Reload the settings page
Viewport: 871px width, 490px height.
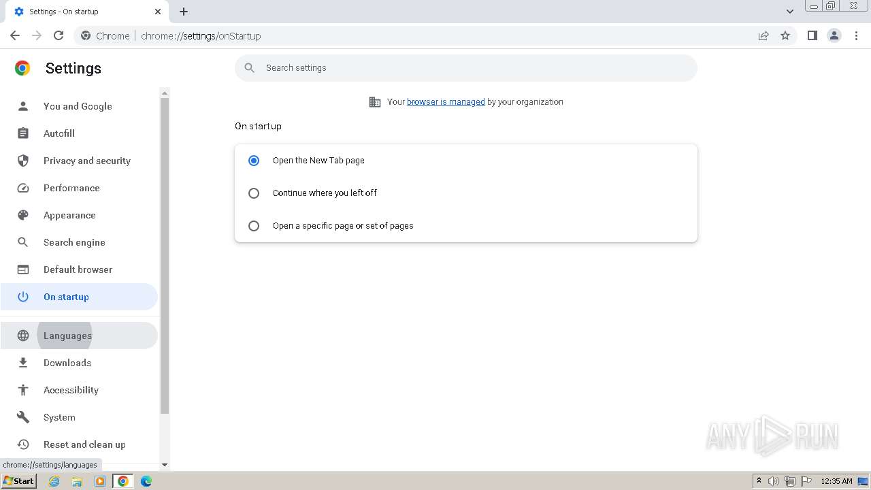59,35
